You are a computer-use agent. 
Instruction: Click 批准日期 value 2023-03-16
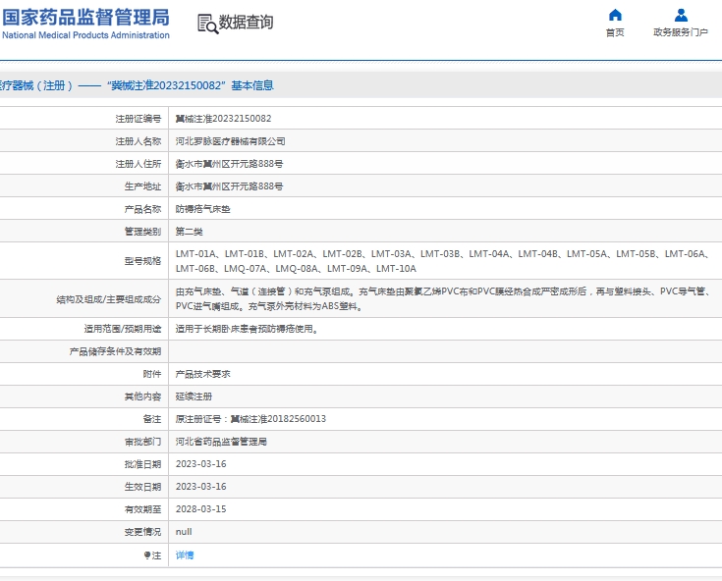(200, 463)
